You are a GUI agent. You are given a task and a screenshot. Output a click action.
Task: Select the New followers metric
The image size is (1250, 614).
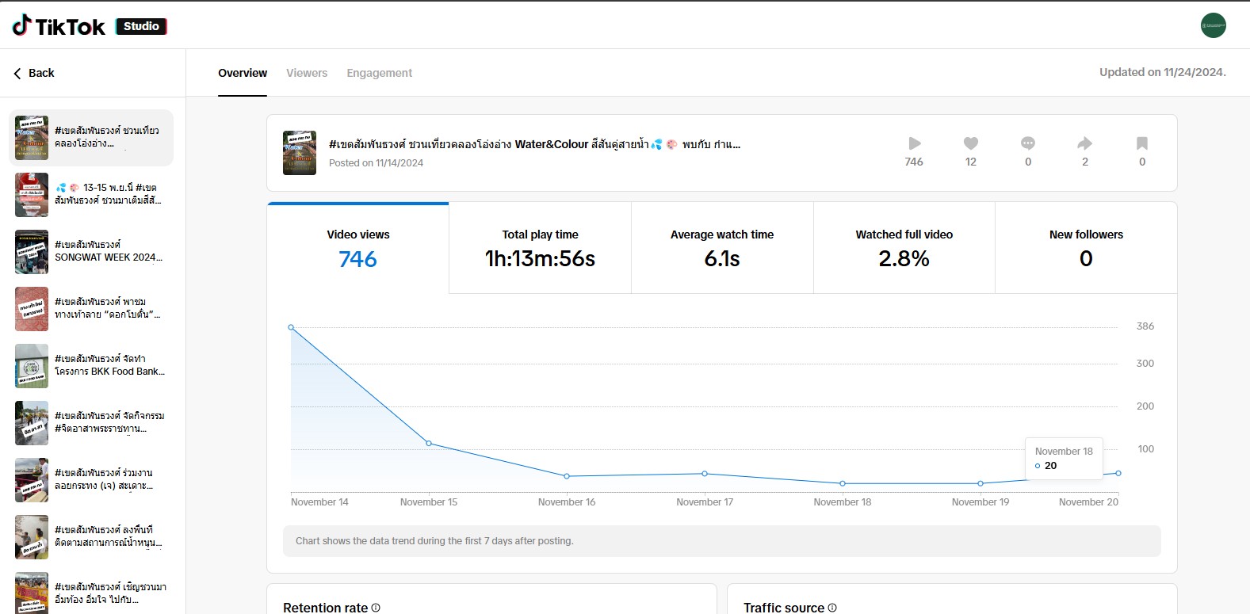pos(1085,248)
